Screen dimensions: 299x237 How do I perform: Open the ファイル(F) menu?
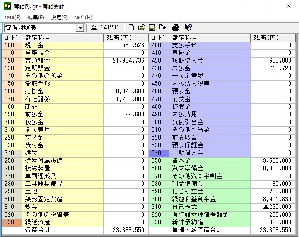pos(12,18)
